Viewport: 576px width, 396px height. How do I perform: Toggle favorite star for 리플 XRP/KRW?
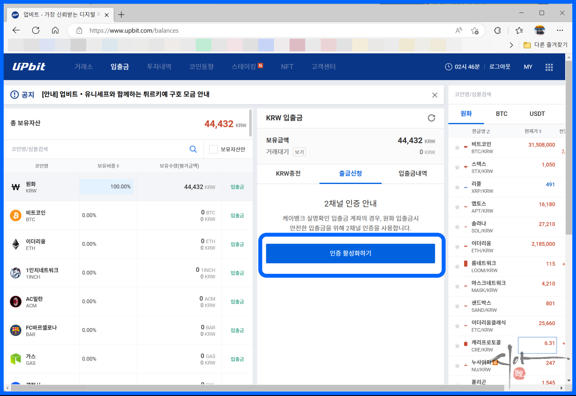tap(457, 187)
